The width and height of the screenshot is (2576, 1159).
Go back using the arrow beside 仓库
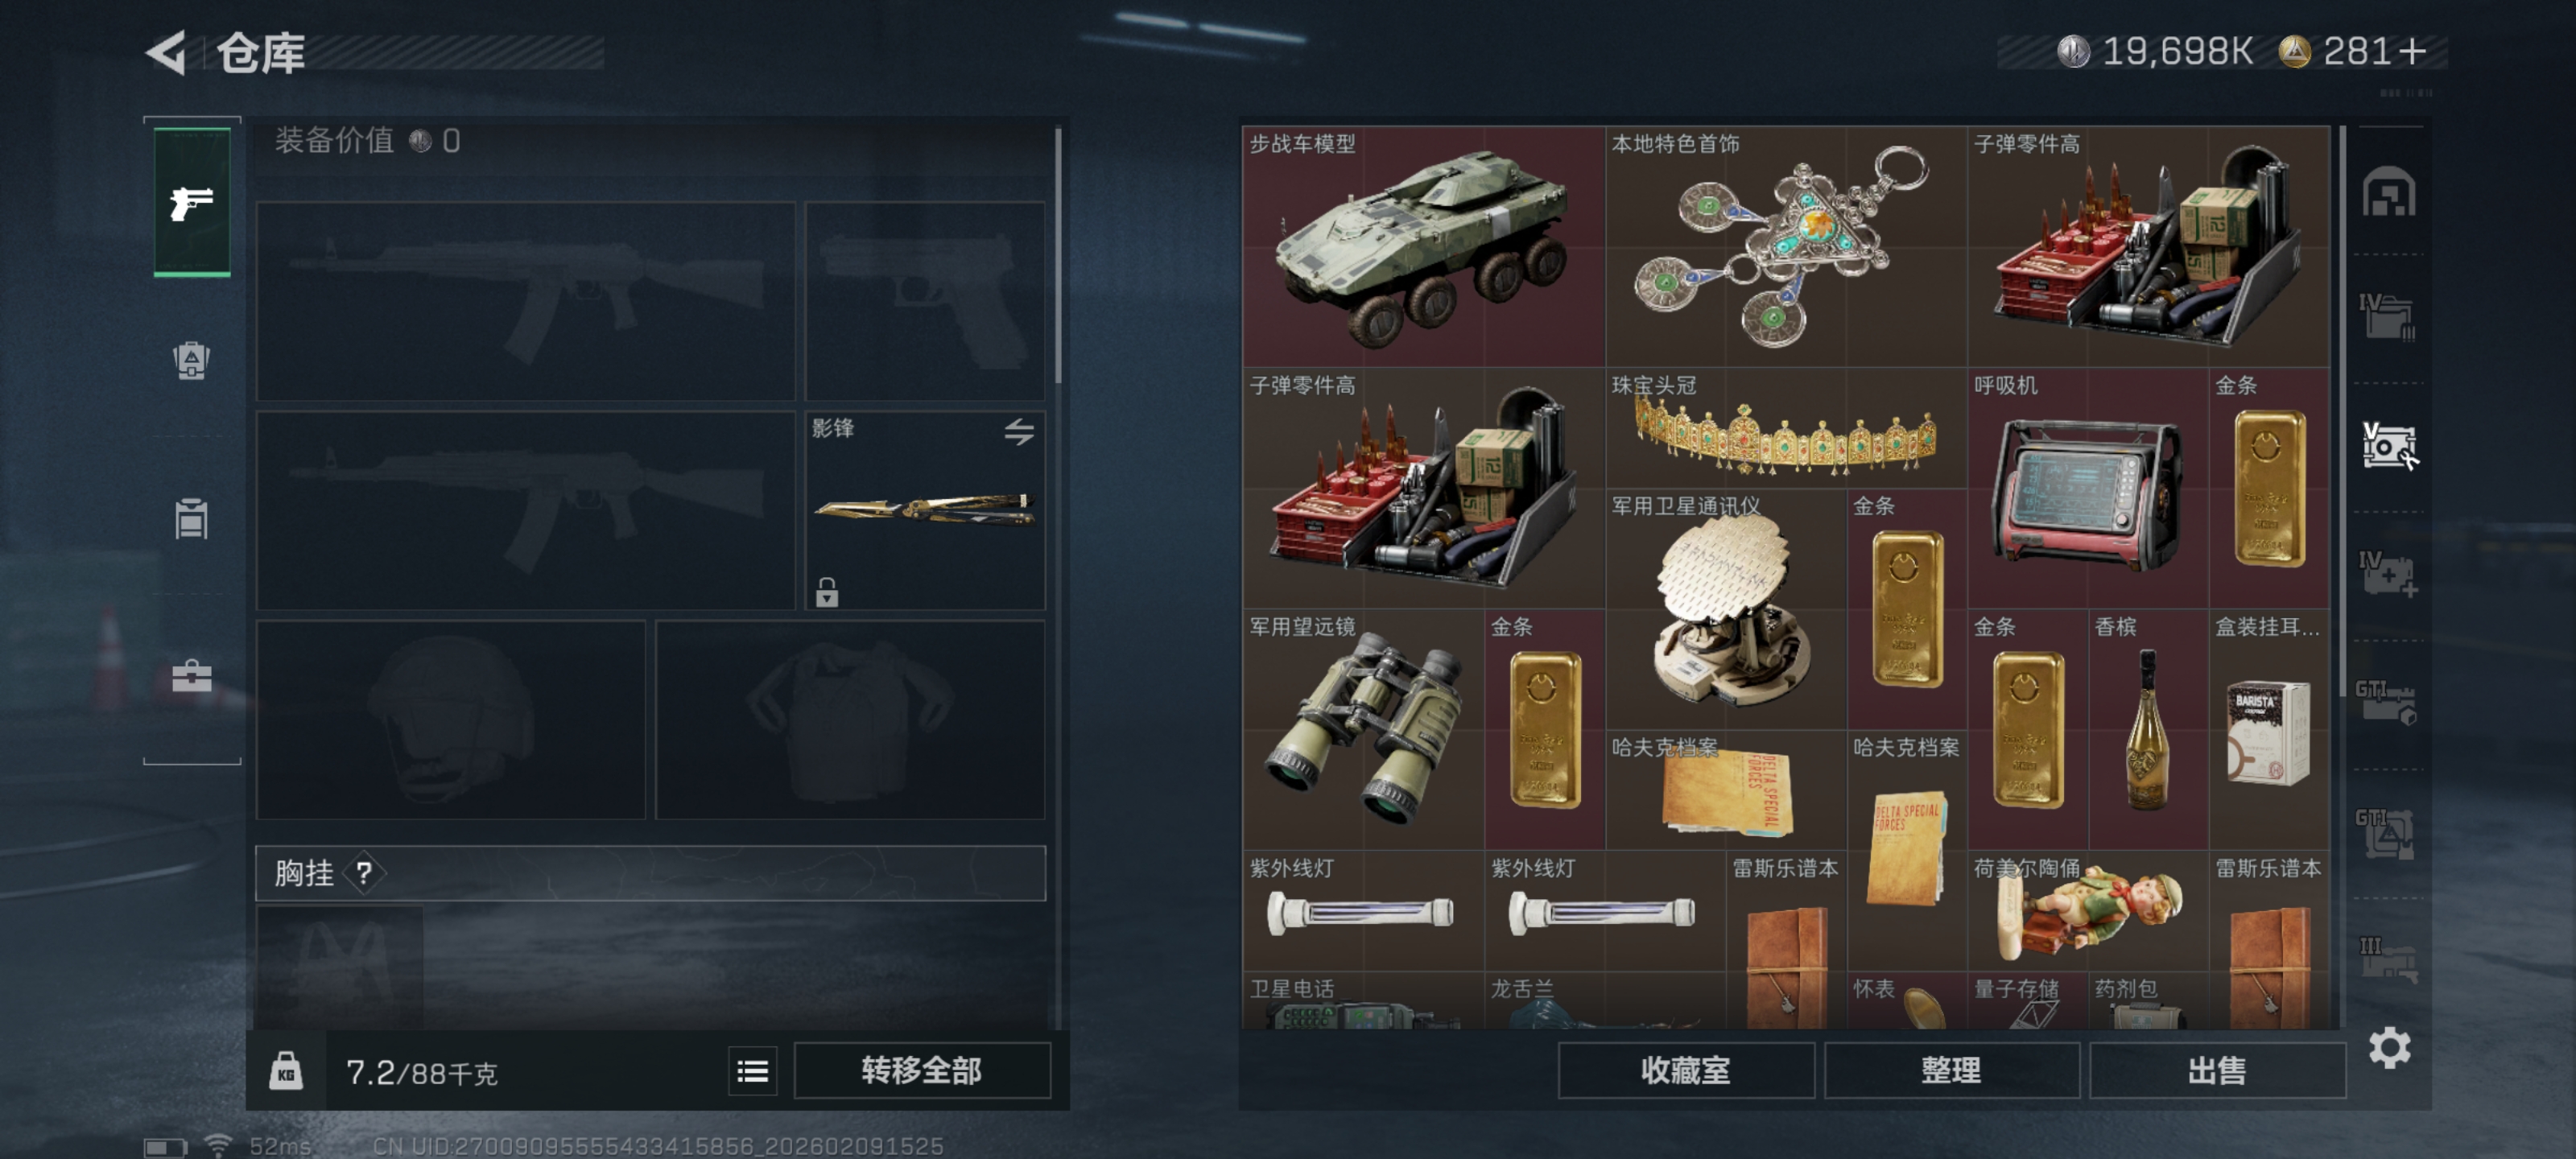(167, 52)
